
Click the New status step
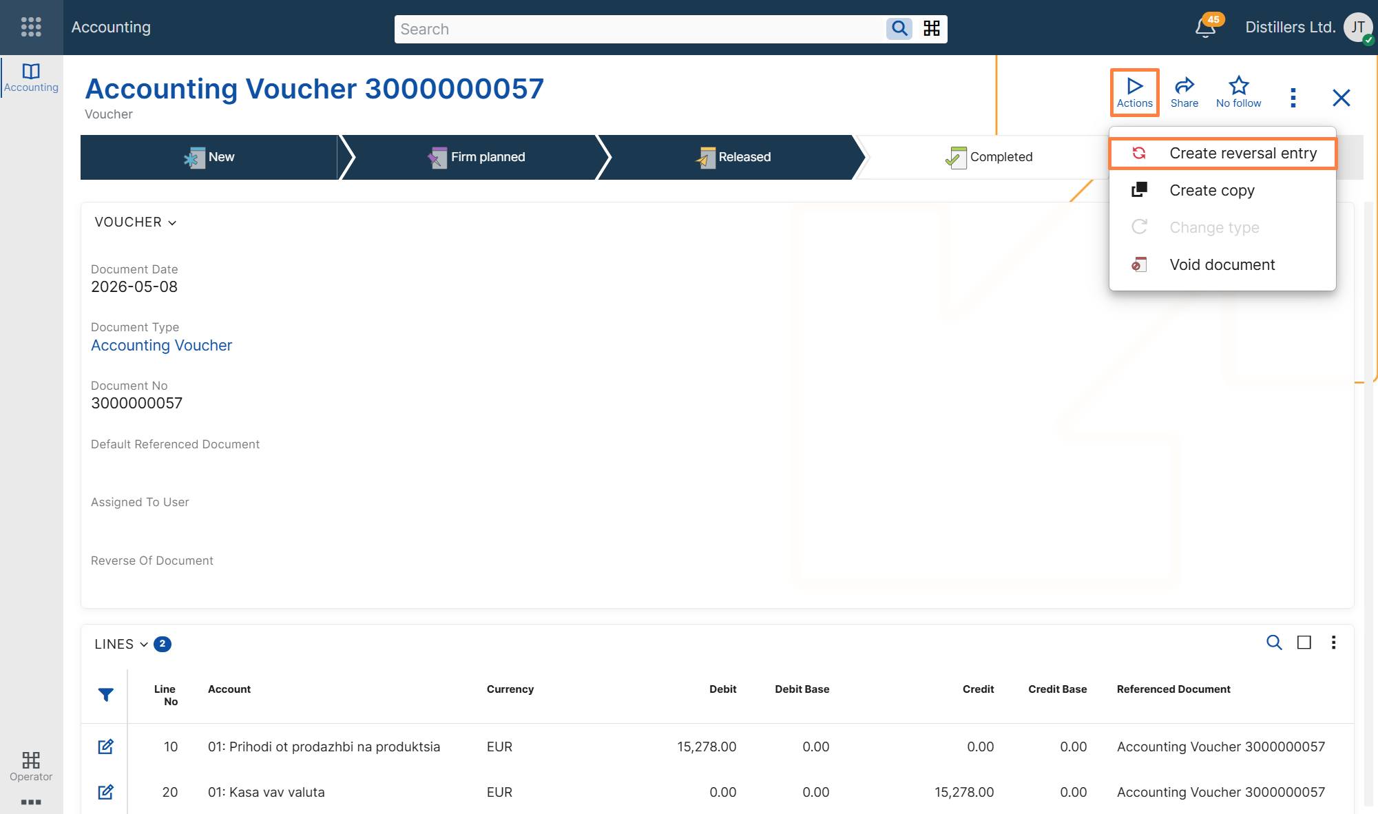pyautogui.click(x=209, y=157)
